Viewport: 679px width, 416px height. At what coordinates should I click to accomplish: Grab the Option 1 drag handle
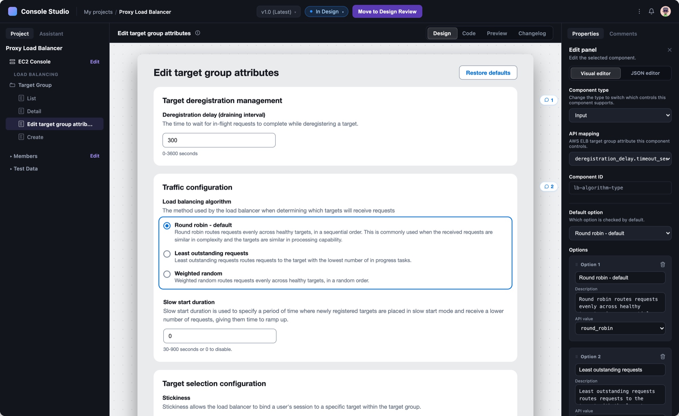tap(576, 265)
